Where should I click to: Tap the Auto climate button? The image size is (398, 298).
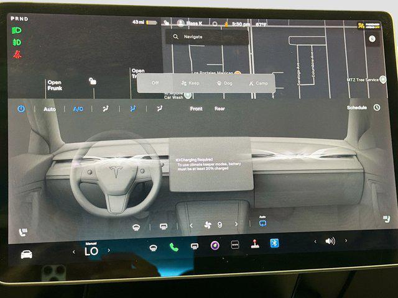pyautogui.click(x=50, y=109)
